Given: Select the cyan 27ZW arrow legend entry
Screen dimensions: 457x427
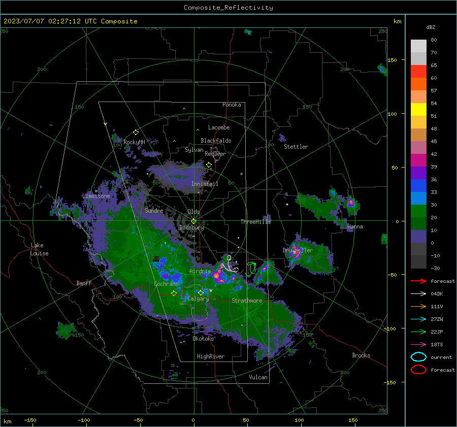Looking at the screenshot, I should [418, 319].
